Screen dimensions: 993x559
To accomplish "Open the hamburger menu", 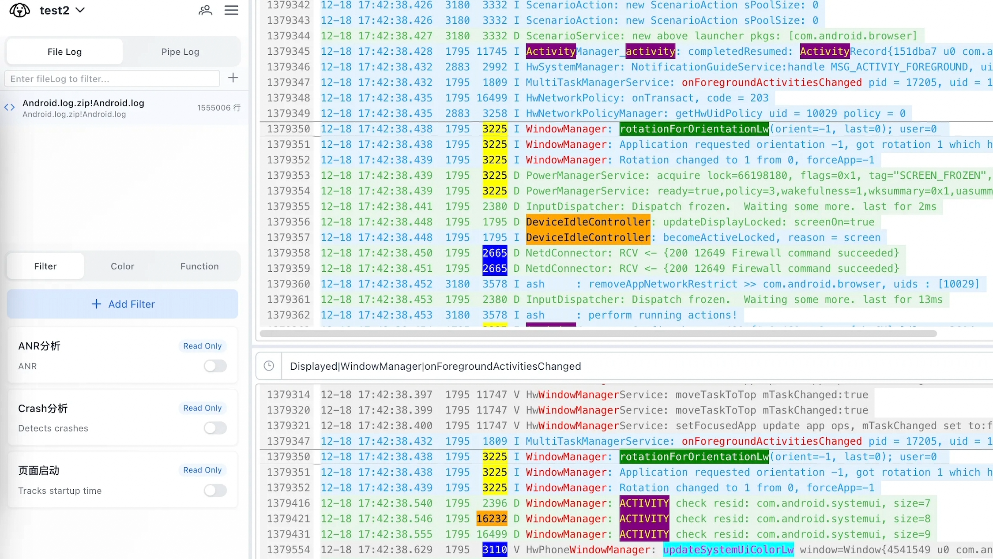I will pyautogui.click(x=231, y=10).
